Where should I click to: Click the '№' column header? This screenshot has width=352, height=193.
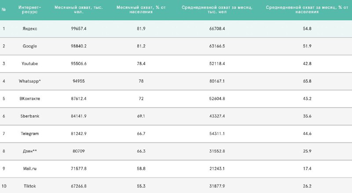[x=4, y=9]
